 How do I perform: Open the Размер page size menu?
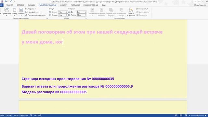pyautogui.click(x=14, y=12)
